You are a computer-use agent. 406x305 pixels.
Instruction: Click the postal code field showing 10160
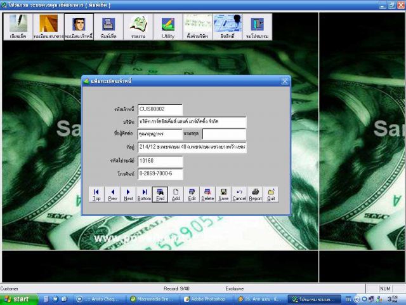tap(160, 161)
